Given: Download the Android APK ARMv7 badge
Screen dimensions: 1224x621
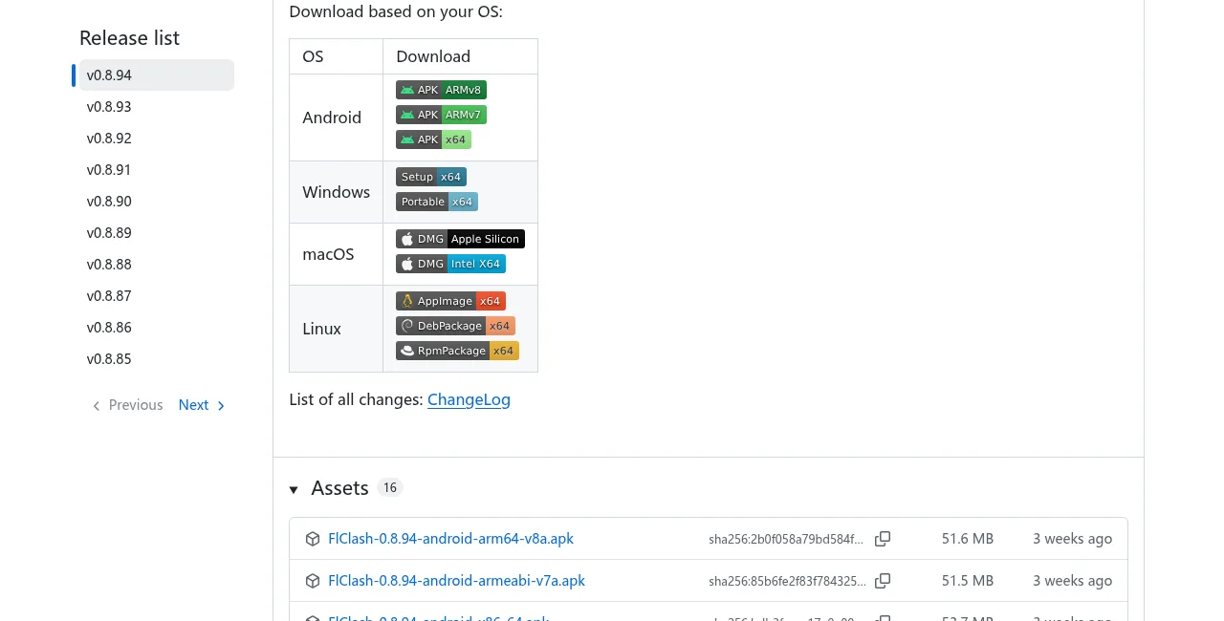Looking at the screenshot, I should [441, 115].
